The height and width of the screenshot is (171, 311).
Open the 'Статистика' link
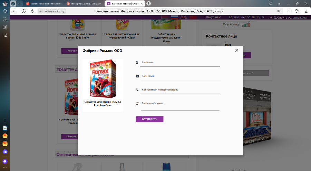point(237,24)
